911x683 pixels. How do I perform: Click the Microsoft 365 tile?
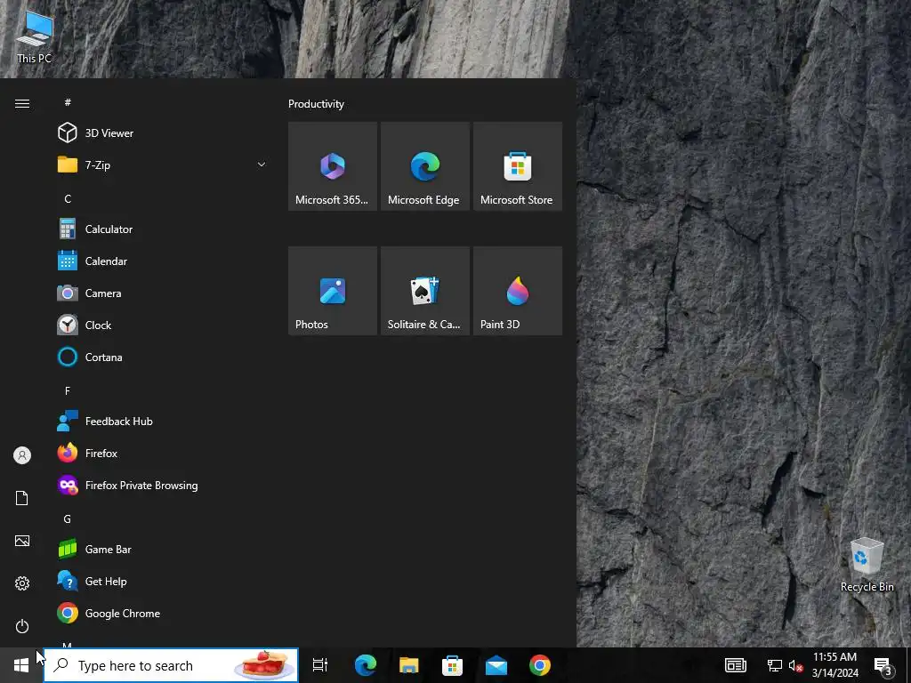(333, 166)
